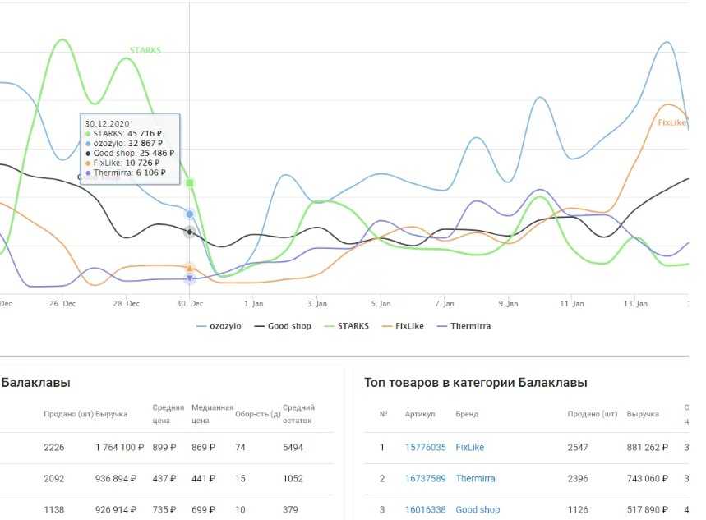Image resolution: width=706 pixels, height=520 pixels.
Task: Sort by Средний остаток column header
Action: (x=298, y=414)
